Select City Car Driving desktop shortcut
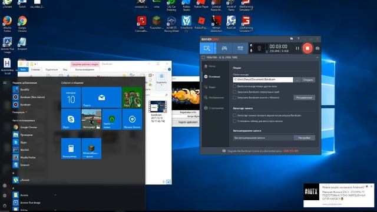Viewport: 377px width, 212px height. coord(171,5)
